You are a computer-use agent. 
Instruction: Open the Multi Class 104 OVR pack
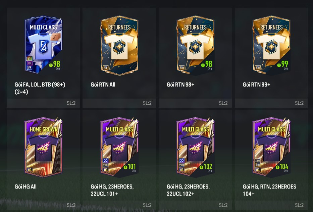click(x=271, y=147)
